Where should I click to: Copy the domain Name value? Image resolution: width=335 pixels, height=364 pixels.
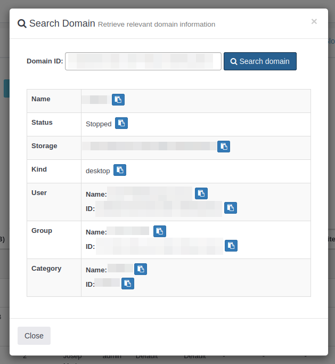[118, 100]
